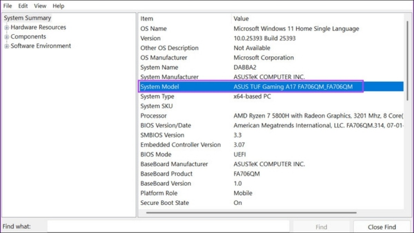
Task: Open the View menu
Action: point(40,6)
